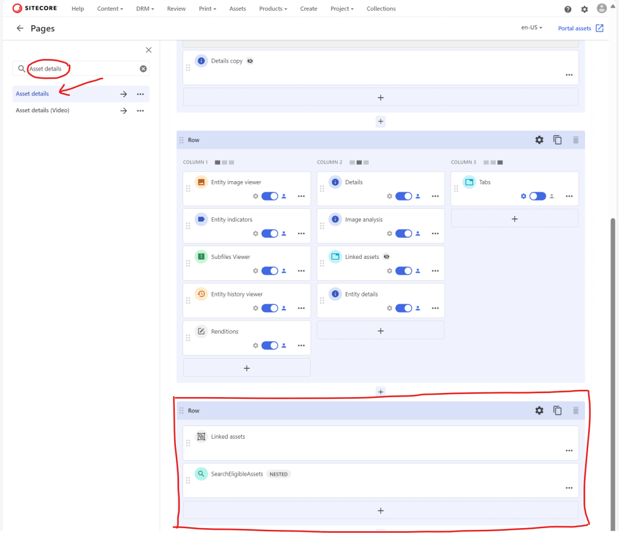Viewport: 619px width, 533px height.
Task: Open the Portal assets link
Action: tap(580, 28)
